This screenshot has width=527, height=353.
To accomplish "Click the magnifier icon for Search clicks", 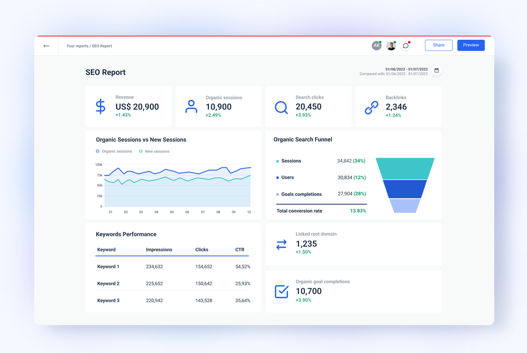I will (281, 107).
